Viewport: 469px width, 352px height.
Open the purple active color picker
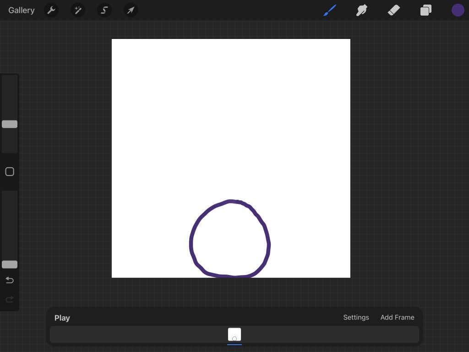458,10
